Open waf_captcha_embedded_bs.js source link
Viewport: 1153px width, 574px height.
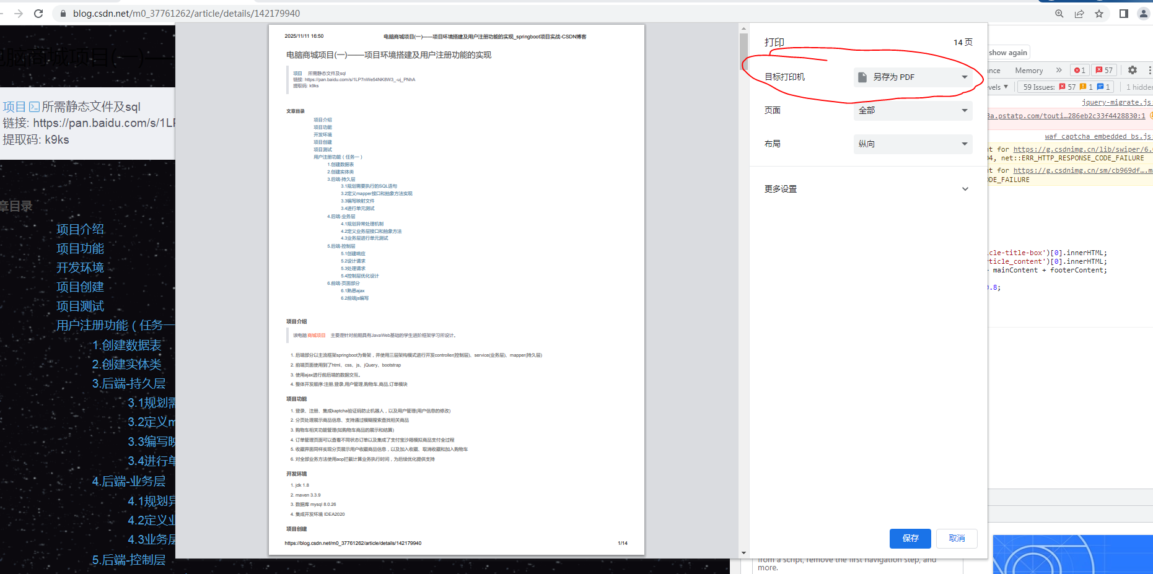point(1098,136)
